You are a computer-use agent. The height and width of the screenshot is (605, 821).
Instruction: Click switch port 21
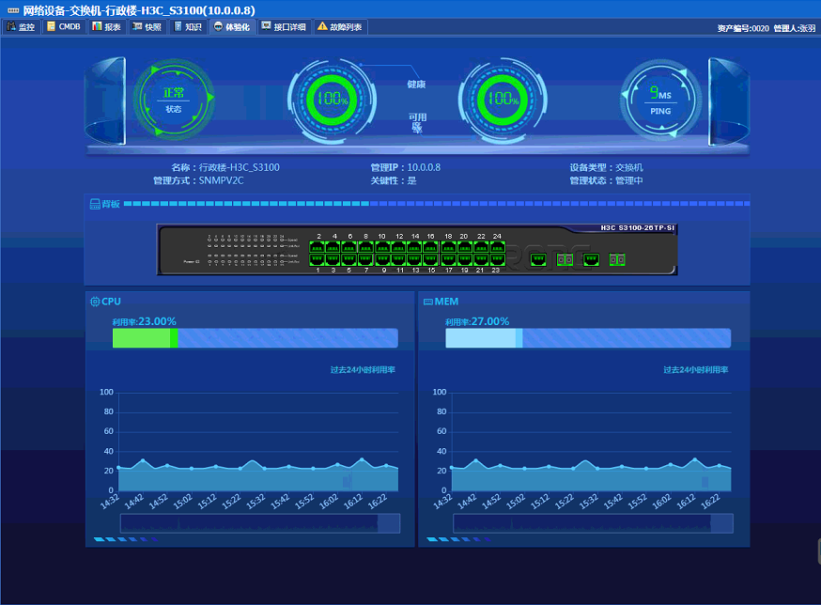[481, 259]
